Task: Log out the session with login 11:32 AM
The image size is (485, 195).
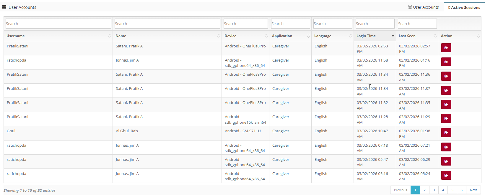Action: click(x=446, y=105)
